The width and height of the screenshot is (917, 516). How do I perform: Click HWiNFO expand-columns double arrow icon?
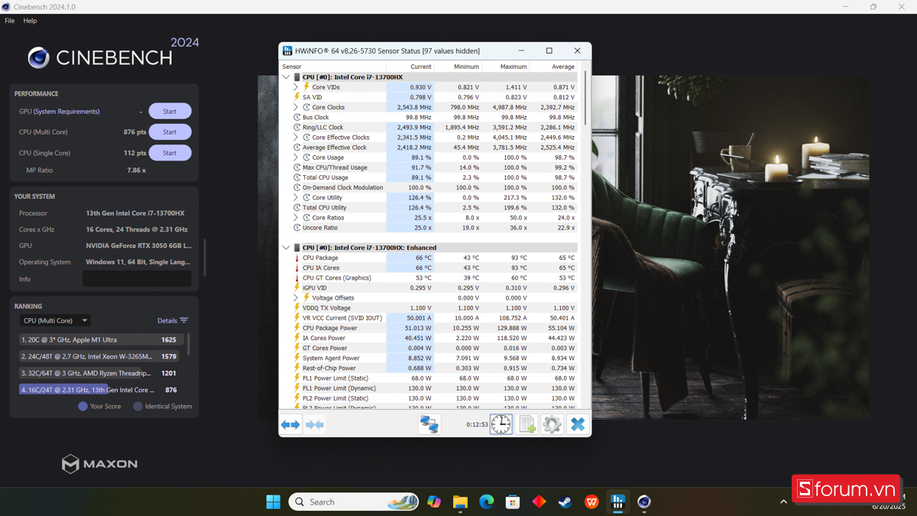pos(290,424)
